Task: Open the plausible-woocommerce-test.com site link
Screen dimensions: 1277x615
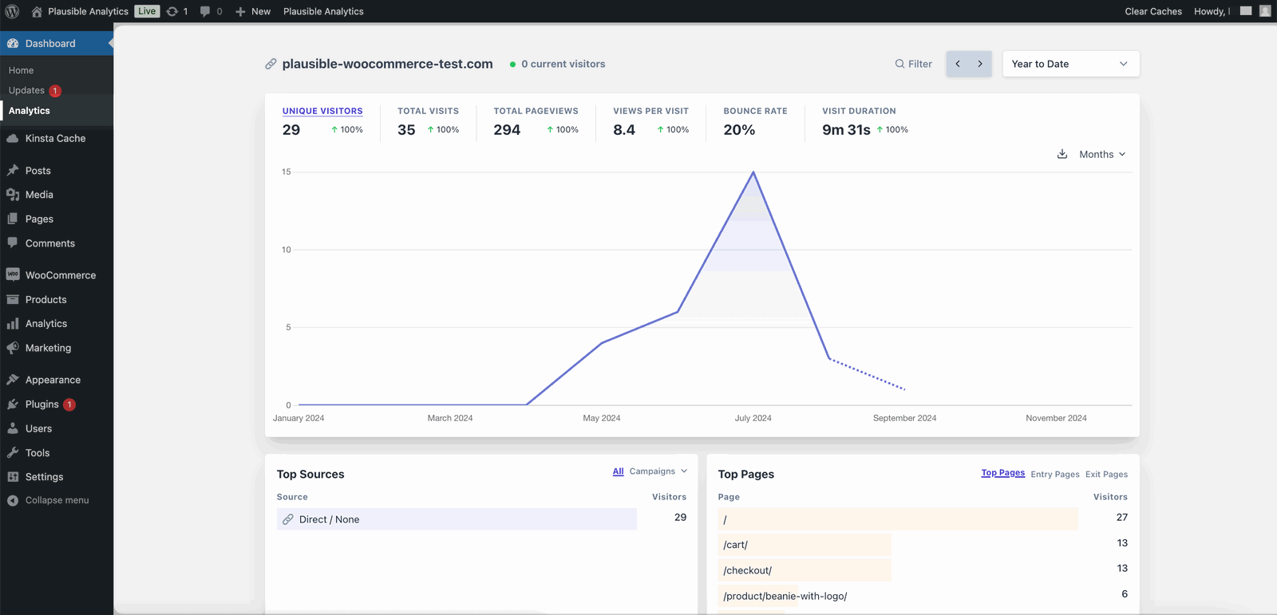Action: point(387,64)
